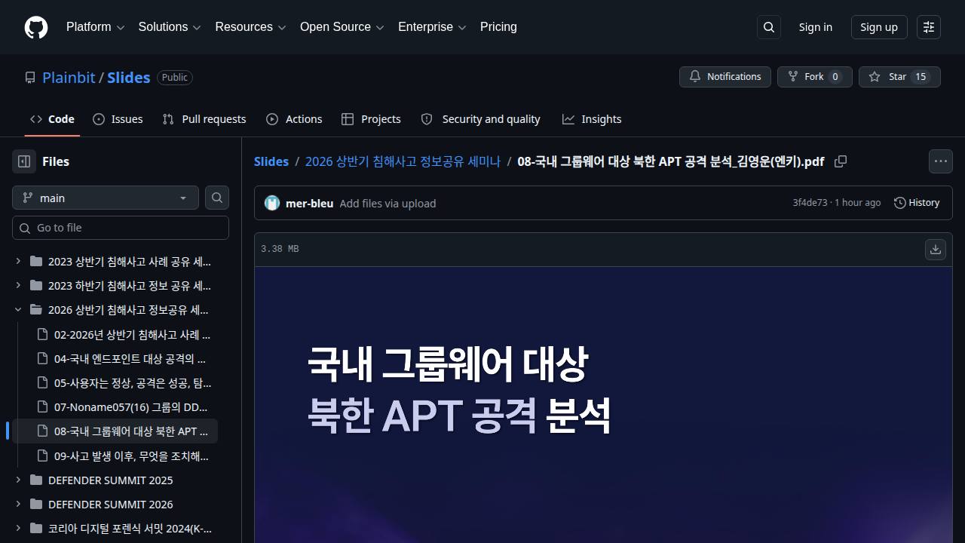Open the Slides repository name link
This screenshot has height=543, width=965.
[128, 78]
